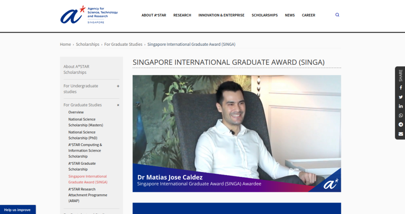Expand For Undergraduate studies plus icon
This screenshot has height=214, width=405.
pos(118,86)
